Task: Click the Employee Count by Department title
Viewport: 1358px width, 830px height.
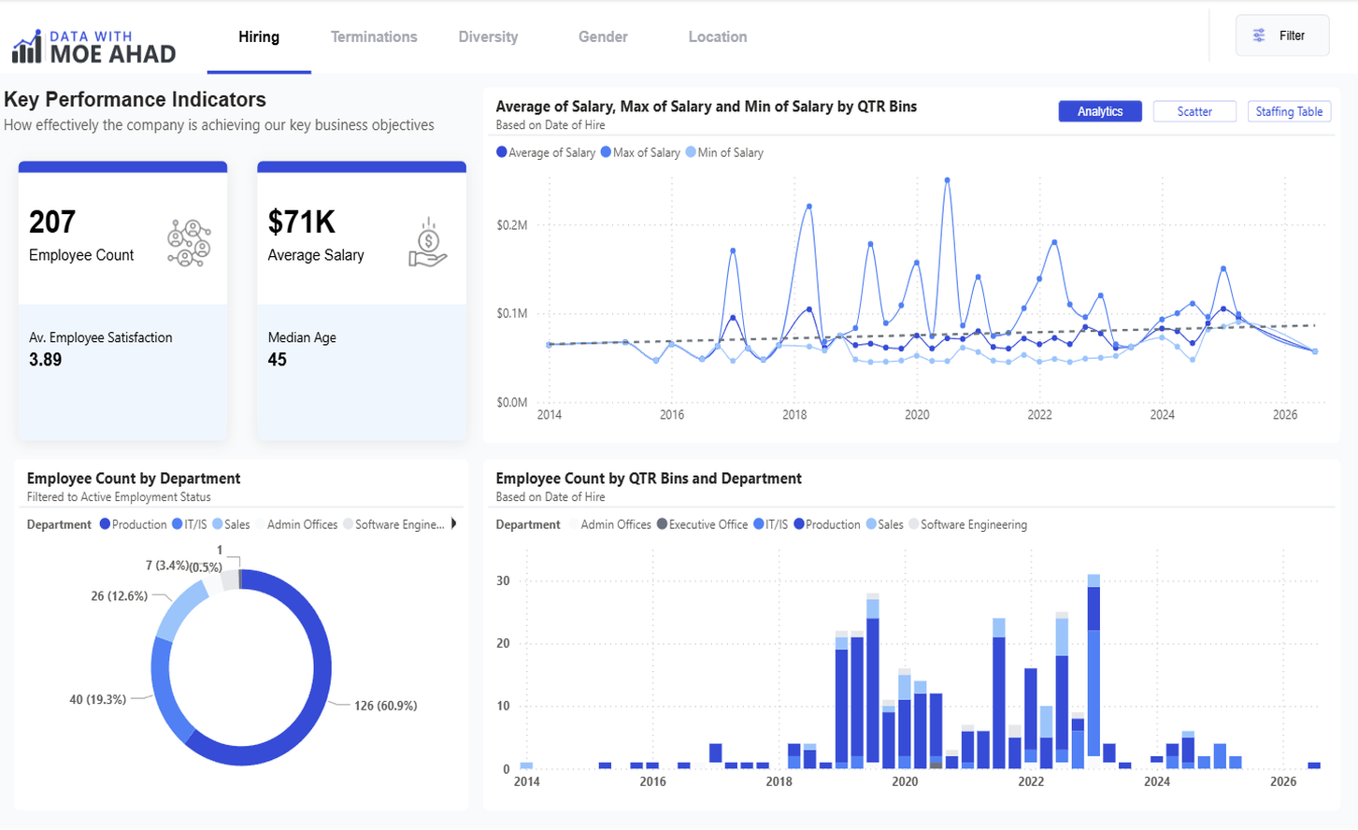Action: pos(134,479)
